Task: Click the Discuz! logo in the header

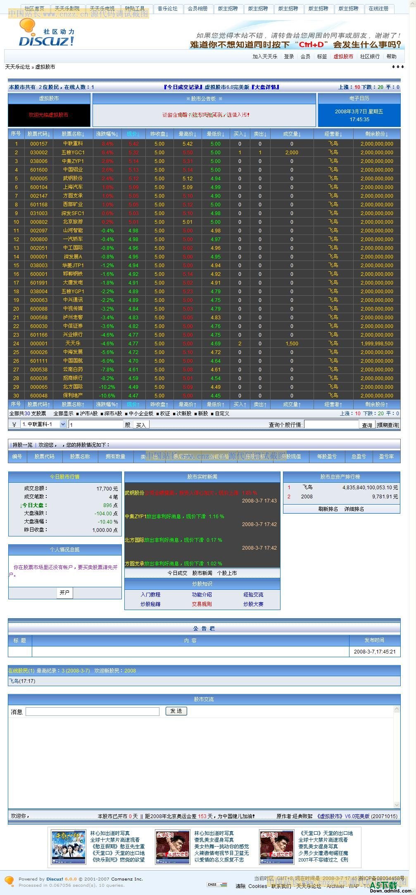Action: pyautogui.click(x=46, y=34)
